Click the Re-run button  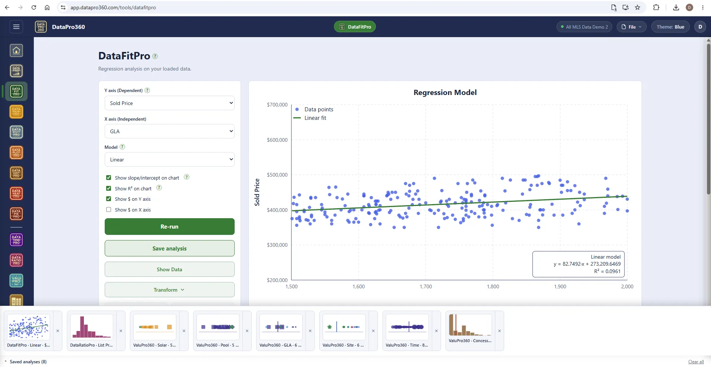pyautogui.click(x=170, y=226)
